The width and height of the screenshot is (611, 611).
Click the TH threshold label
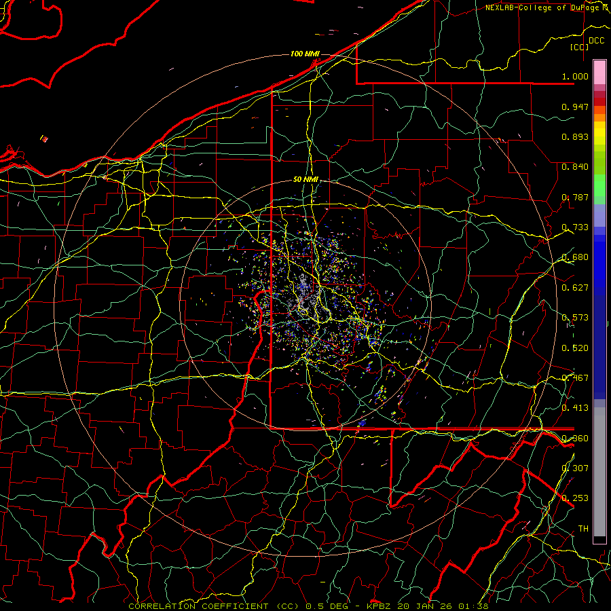583,528
